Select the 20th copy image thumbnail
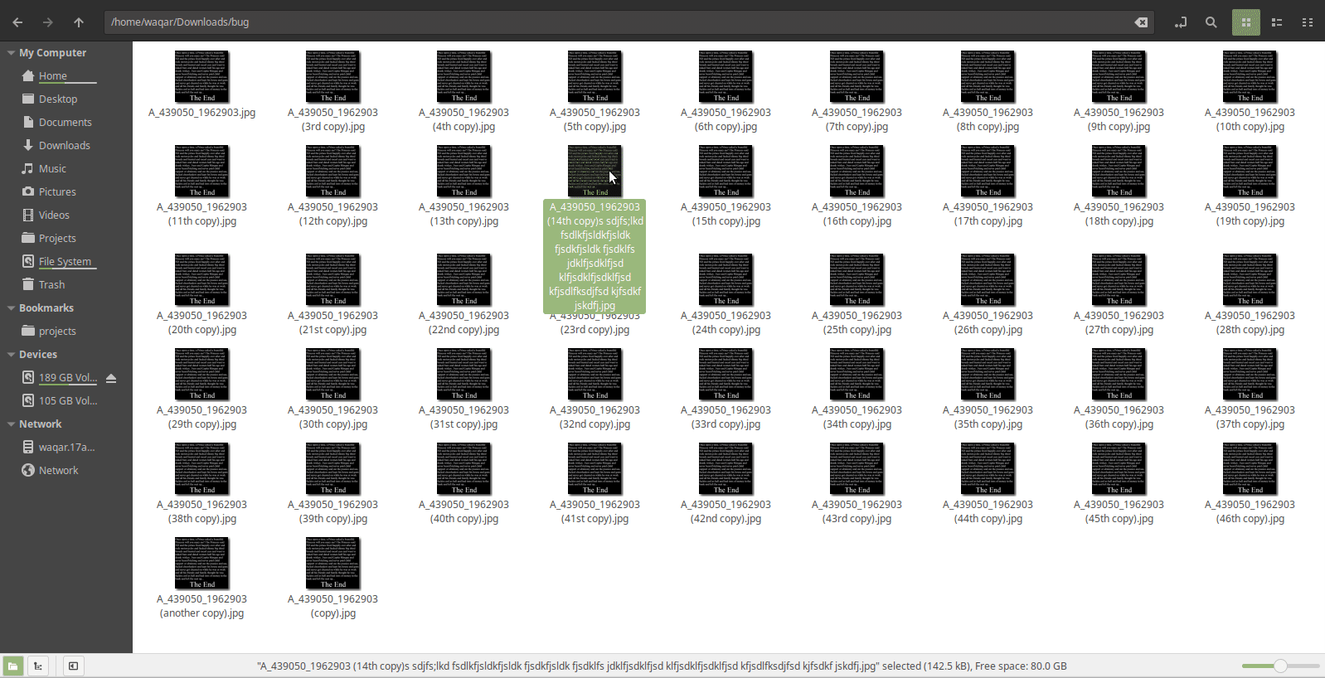 [201, 279]
